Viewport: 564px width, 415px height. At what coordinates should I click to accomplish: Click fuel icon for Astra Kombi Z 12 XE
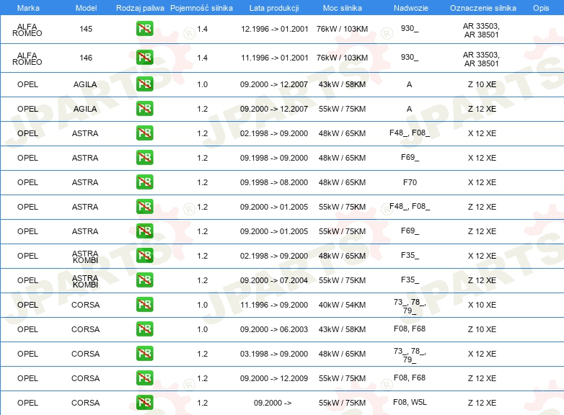click(144, 280)
